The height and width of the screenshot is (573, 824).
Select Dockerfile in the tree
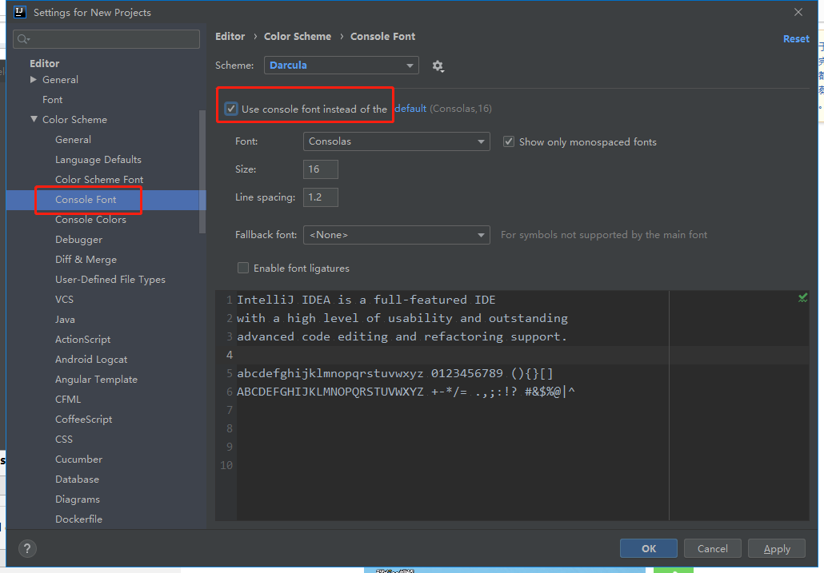[79, 519]
